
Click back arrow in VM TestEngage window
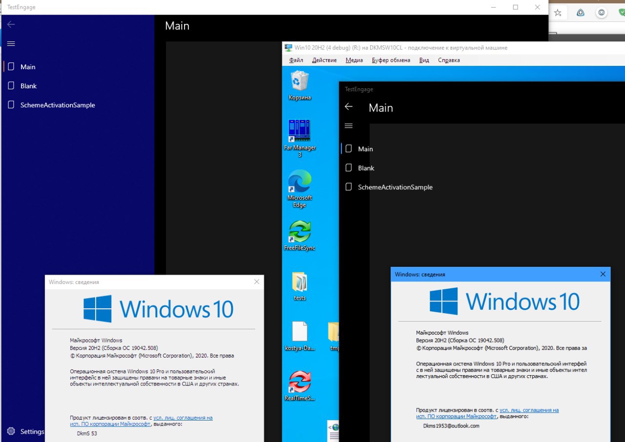[348, 107]
